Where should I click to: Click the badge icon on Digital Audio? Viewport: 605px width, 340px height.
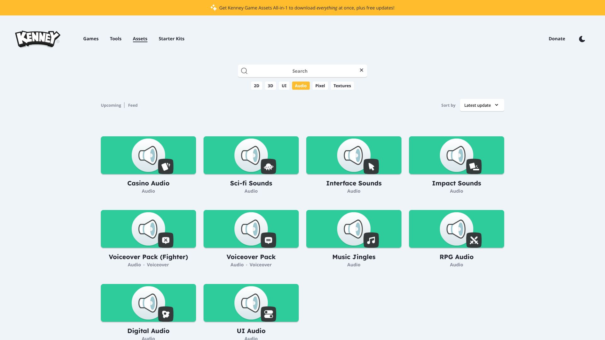[x=166, y=314]
